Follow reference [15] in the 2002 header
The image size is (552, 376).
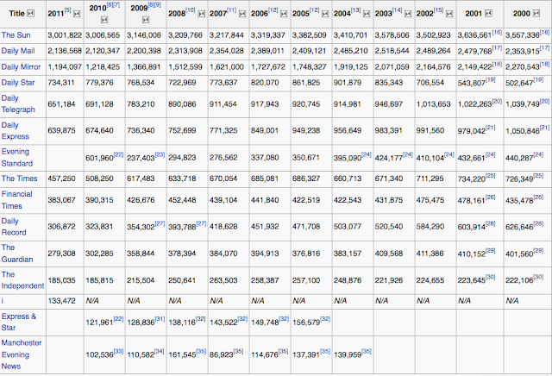pyautogui.click(x=438, y=10)
